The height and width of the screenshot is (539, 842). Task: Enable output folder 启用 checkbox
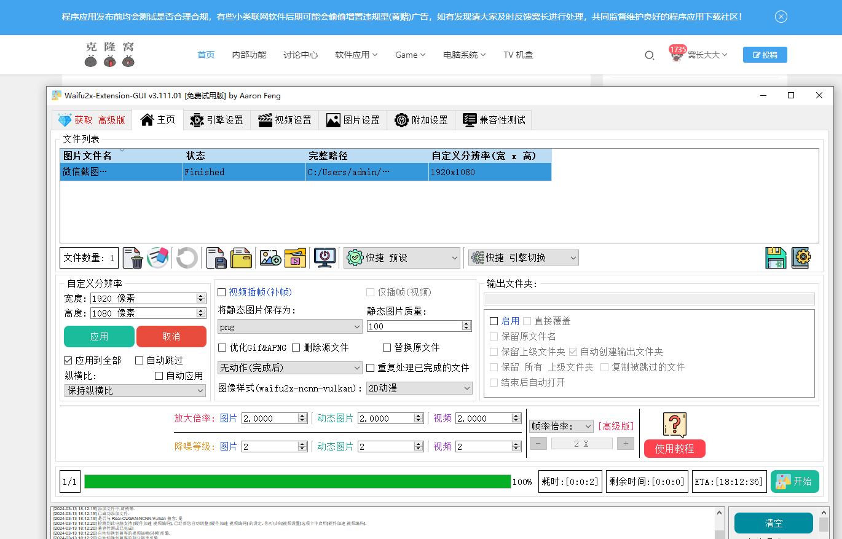[x=494, y=321]
